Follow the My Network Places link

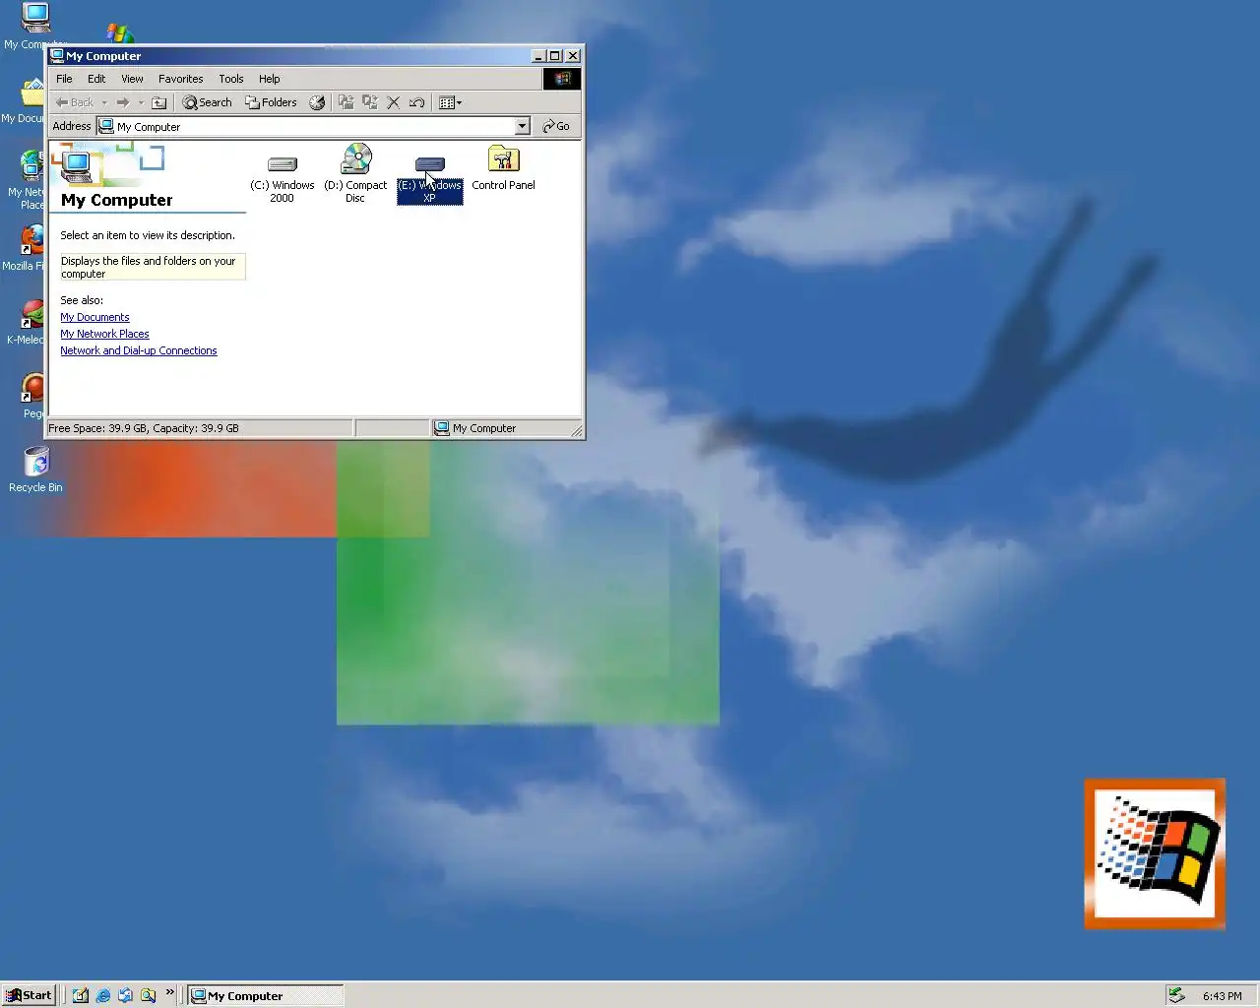coord(104,334)
